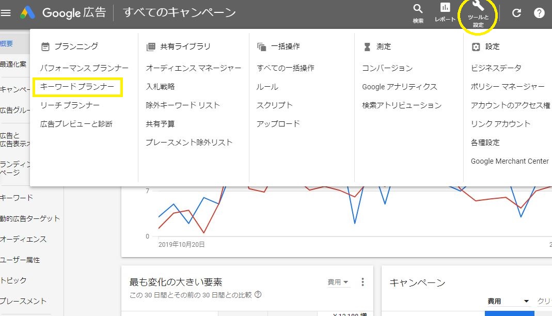This screenshot has width=552, height=316.
Task: Open Google Merchant Center
Action: click(x=510, y=161)
